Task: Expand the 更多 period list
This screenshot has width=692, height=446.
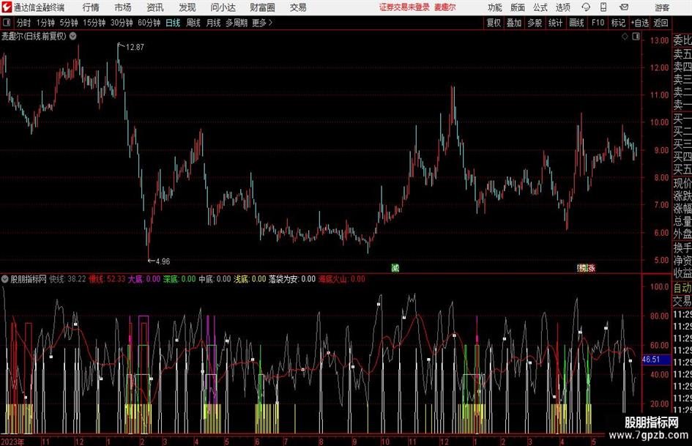Action: coord(262,23)
